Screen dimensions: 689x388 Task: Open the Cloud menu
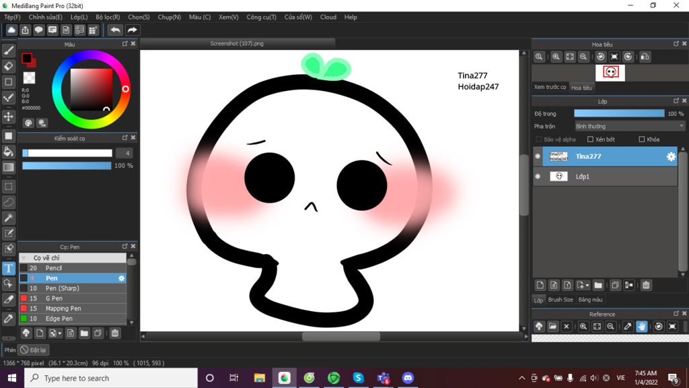click(328, 17)
